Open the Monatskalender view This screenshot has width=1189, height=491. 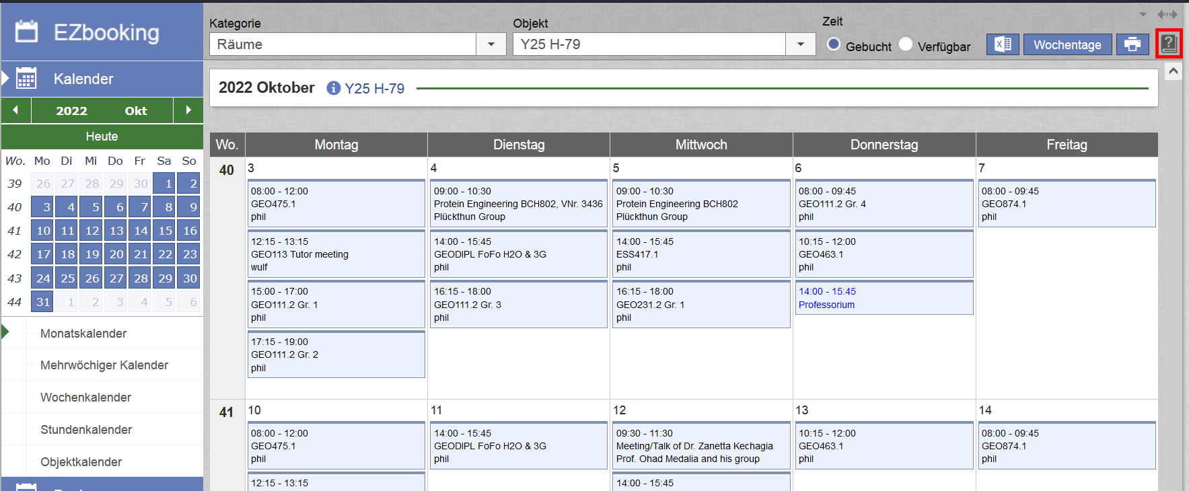[83, 334]
